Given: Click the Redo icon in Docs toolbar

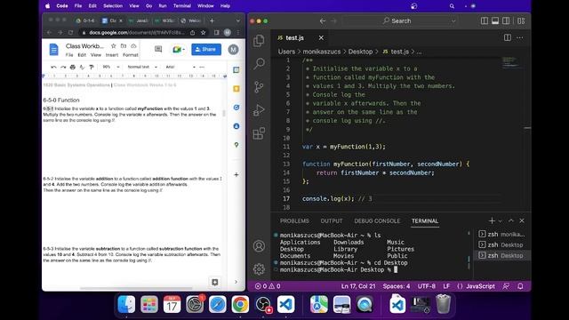Looking at the screenshot, I should click(x=63, y=68).
